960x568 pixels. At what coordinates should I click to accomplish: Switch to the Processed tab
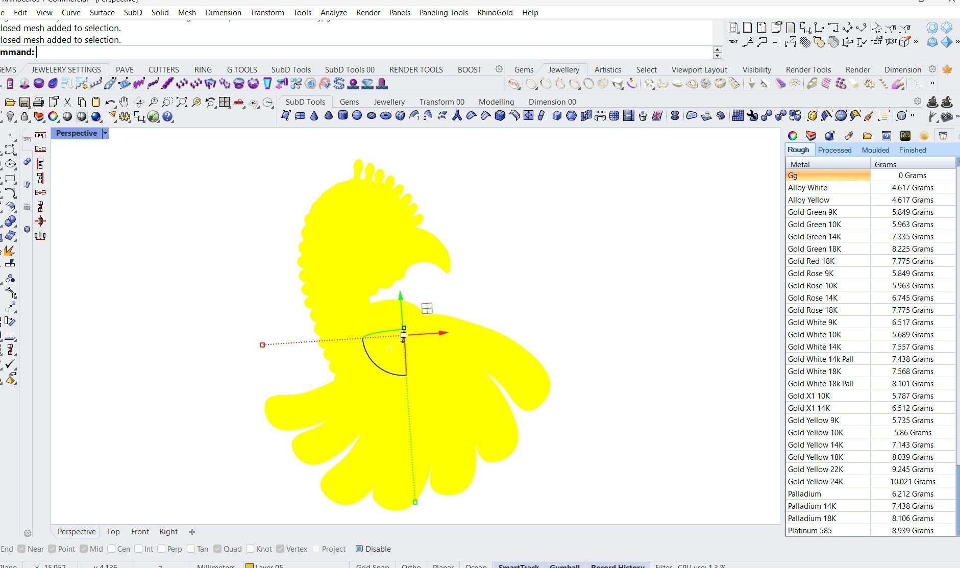[x=834, y=150]
